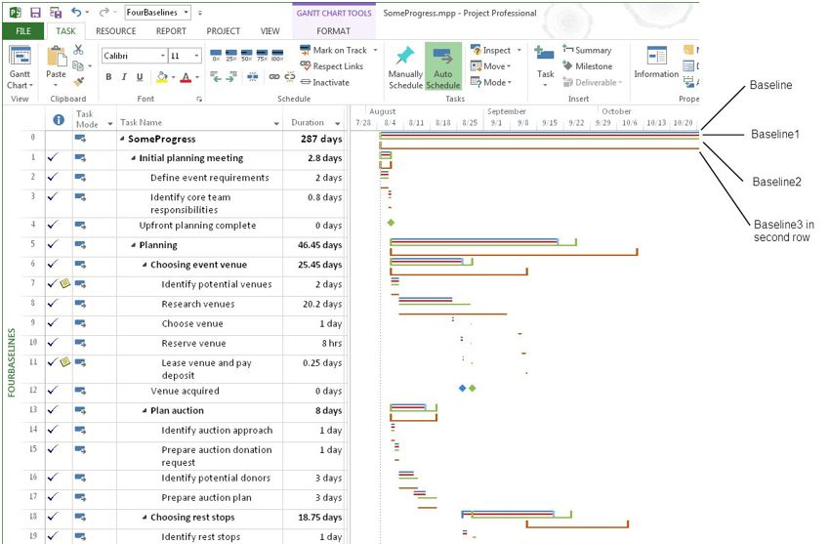Click the Link Tasks chain icon

pyautogui.click(x=274, y=77)
